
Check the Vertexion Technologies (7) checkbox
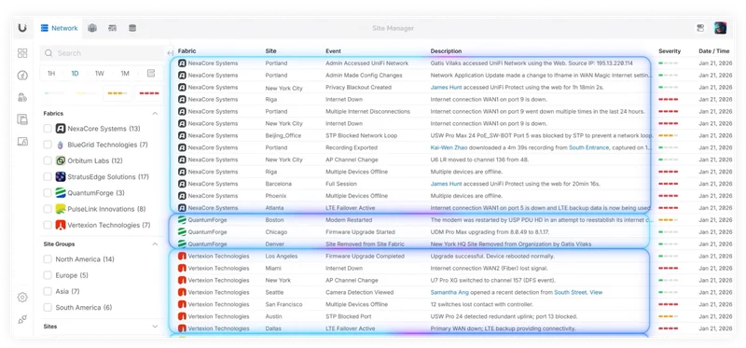48,225
